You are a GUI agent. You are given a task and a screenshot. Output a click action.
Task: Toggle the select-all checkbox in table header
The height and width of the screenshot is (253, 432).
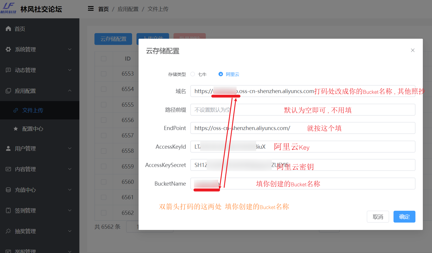[x=104, y=59]
